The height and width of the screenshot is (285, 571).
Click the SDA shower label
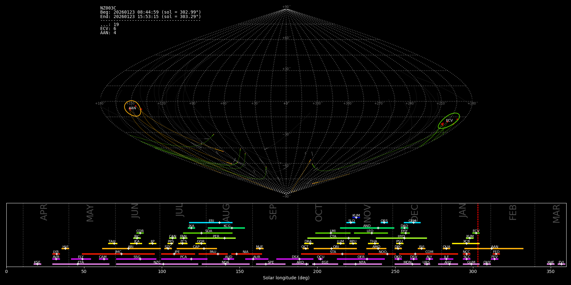tap(209, 231)
